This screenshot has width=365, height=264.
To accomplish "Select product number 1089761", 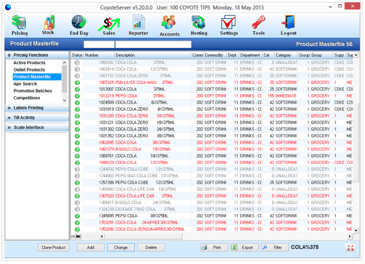I will click(106, 156).
